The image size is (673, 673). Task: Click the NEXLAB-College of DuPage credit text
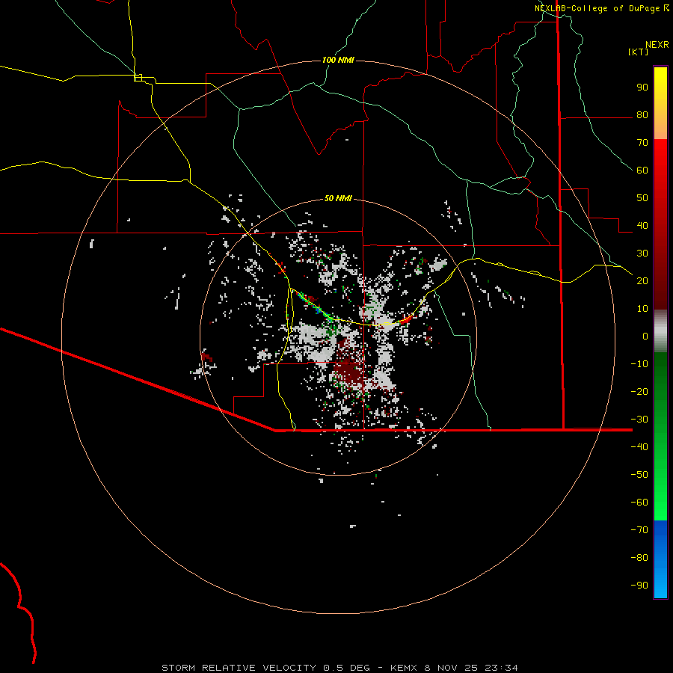[597, 8]
